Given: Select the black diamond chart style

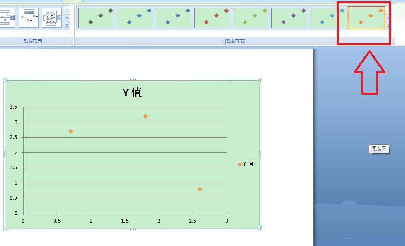Looking at the screenshot, I should click(x=96, y=17).
